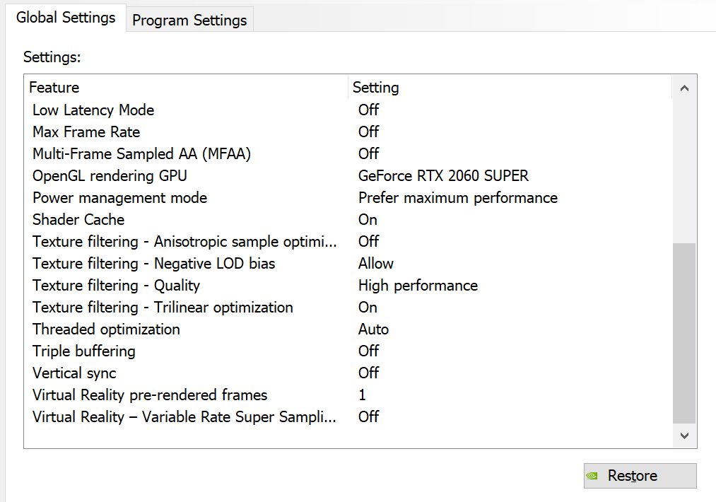Select the Triple buffering row
716x502 pixels.
(x=348, y=351)
